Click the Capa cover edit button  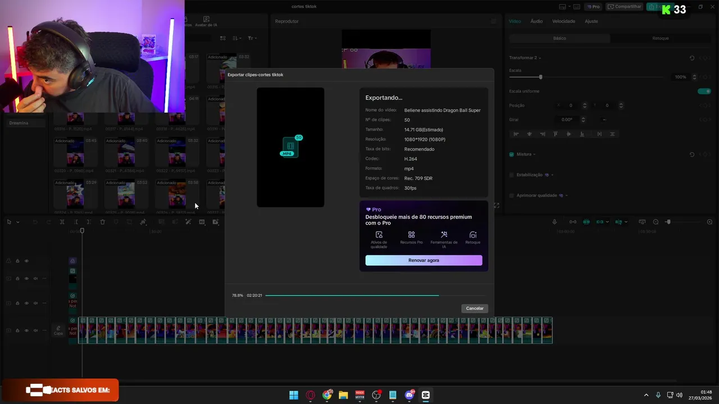pyautogui.click(x=58, y=330)
